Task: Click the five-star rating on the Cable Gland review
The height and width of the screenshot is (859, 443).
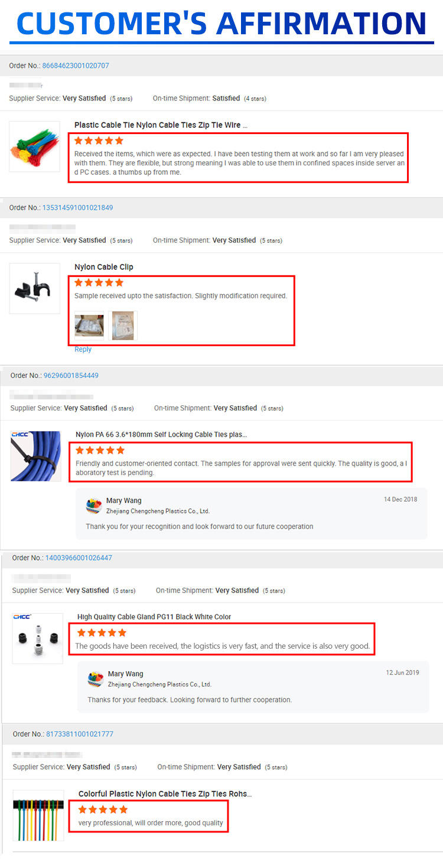Action: [102, 633]
